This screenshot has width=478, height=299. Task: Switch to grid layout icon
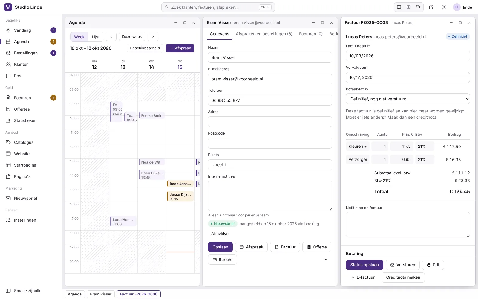(408, 7)
